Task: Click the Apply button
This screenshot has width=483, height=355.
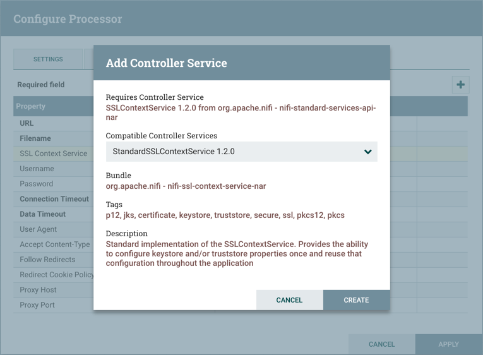Action: tap(448, 344)
